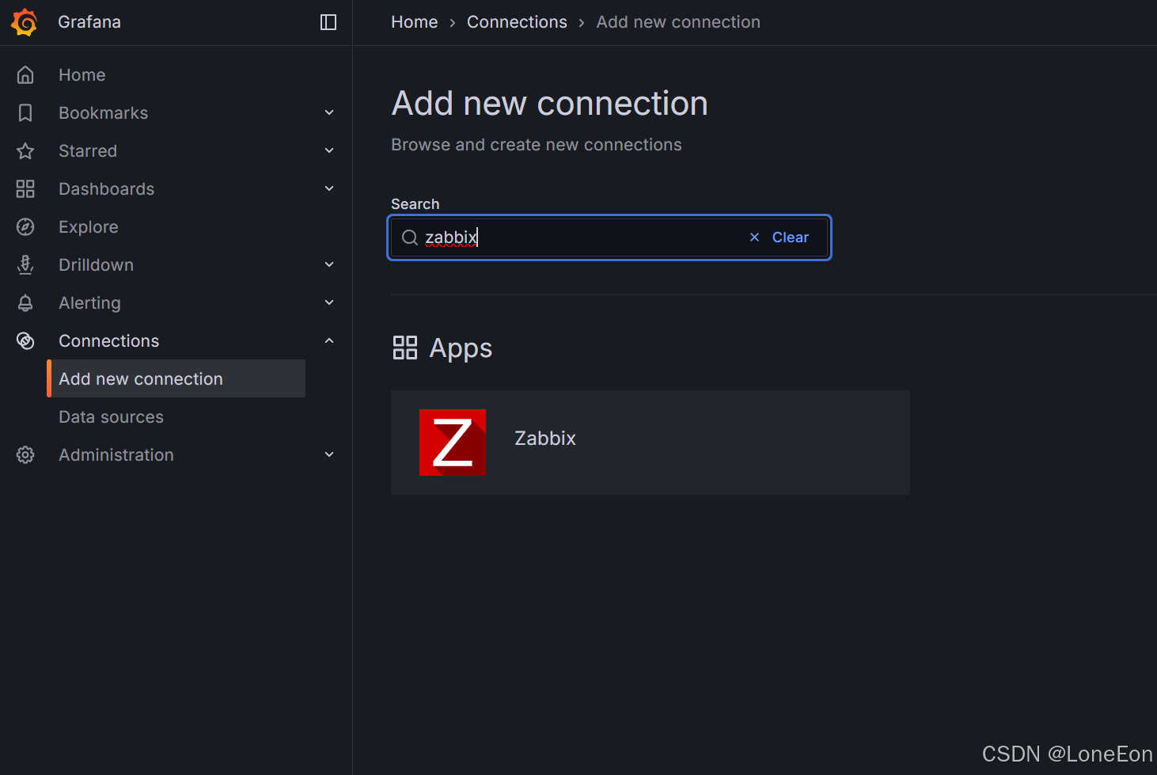Image resolution: width=1157 pixels, height=775 pixels.
Task: Click the Drilldown icon in sidebar
Action: point(25,265)
